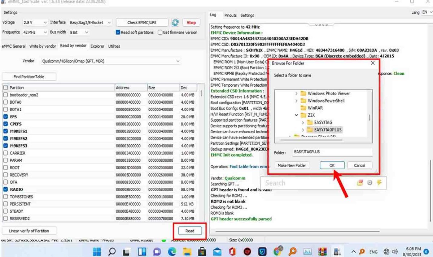Open the Settings tab next to Pinouts
The height and width of the screenshot is (257, 433).
[247, 15]
